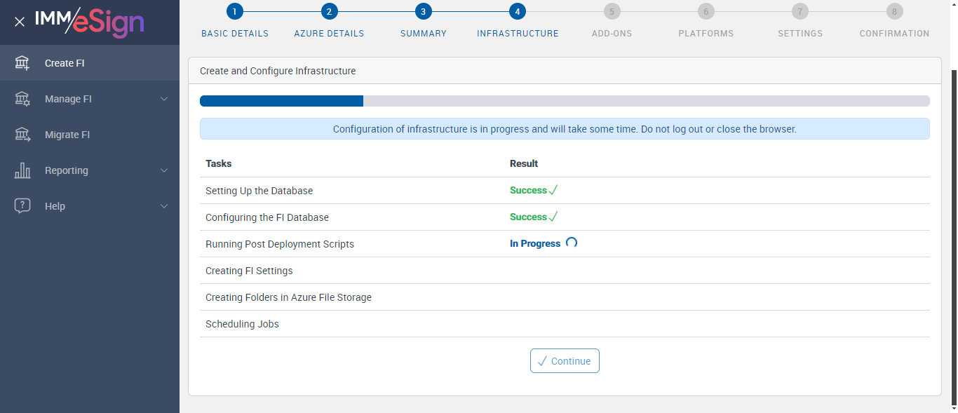
Task: Select the Infrastructure step label
Action: click(x=518, y=34)
